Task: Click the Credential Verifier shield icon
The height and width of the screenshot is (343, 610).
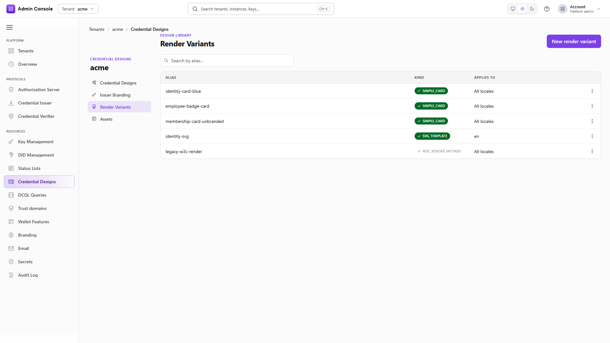Action: pos(11,116)
